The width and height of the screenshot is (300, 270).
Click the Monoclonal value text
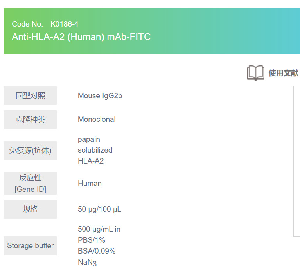97,119
